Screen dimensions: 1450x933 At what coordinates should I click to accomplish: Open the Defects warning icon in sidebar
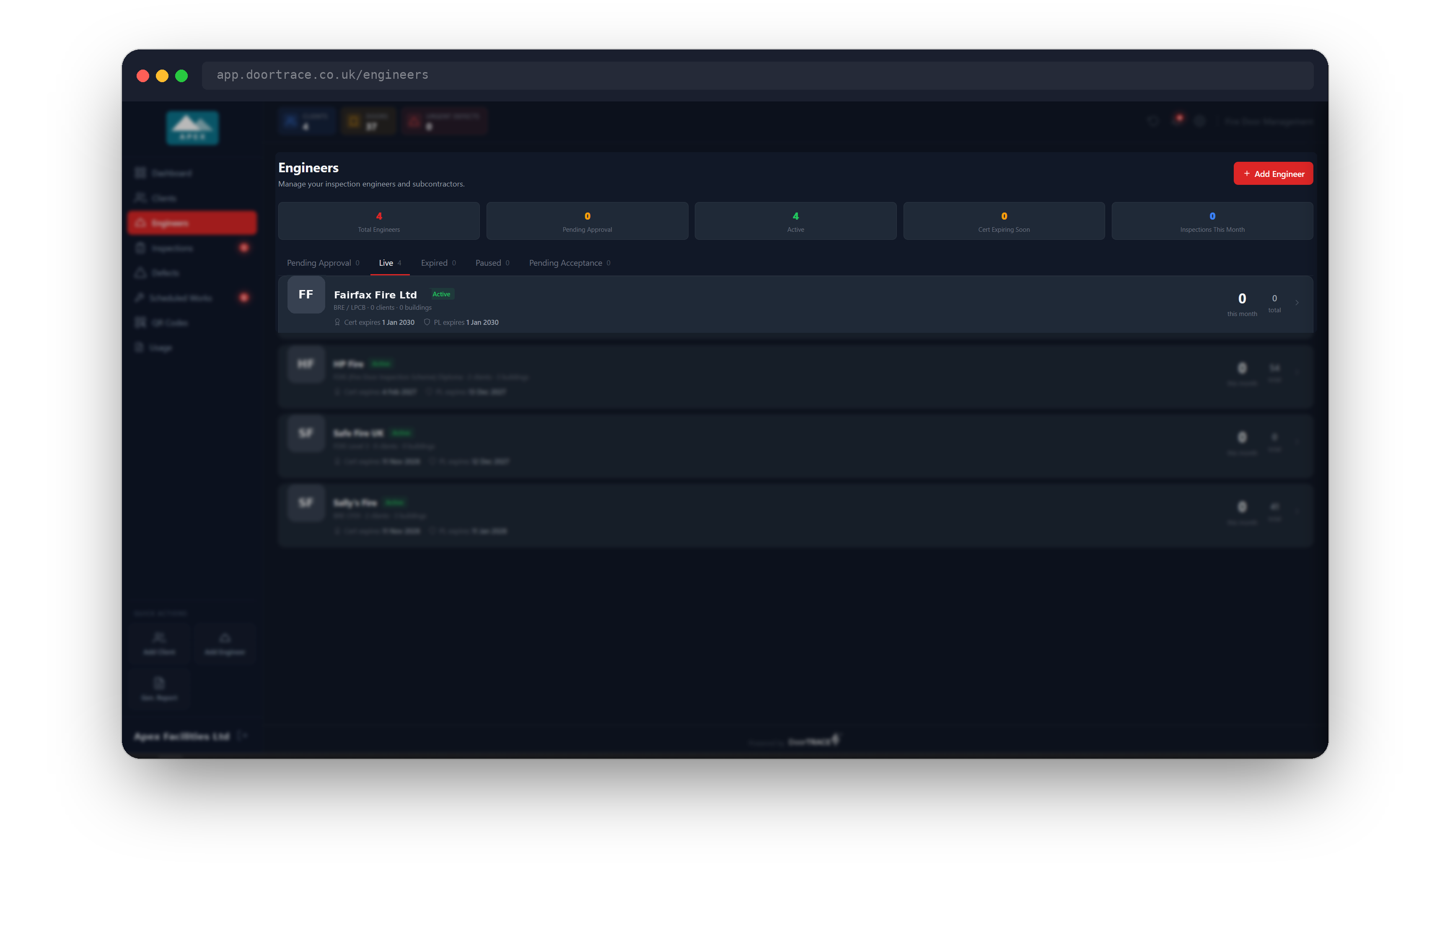click(140, 272)
